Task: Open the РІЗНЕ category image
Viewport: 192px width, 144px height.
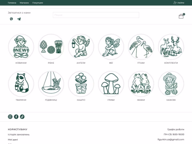Action: click(x=51, y=47)
